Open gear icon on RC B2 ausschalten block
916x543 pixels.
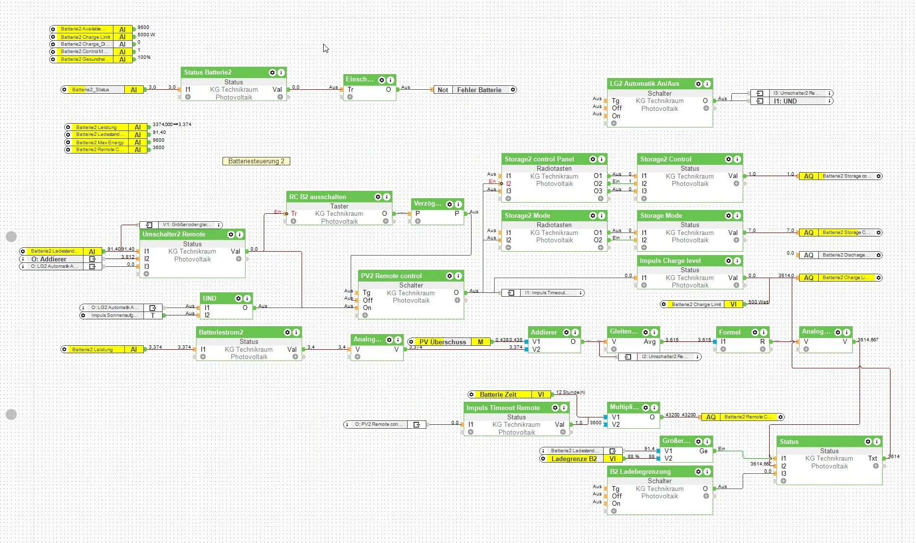click(x=378, y=197)
